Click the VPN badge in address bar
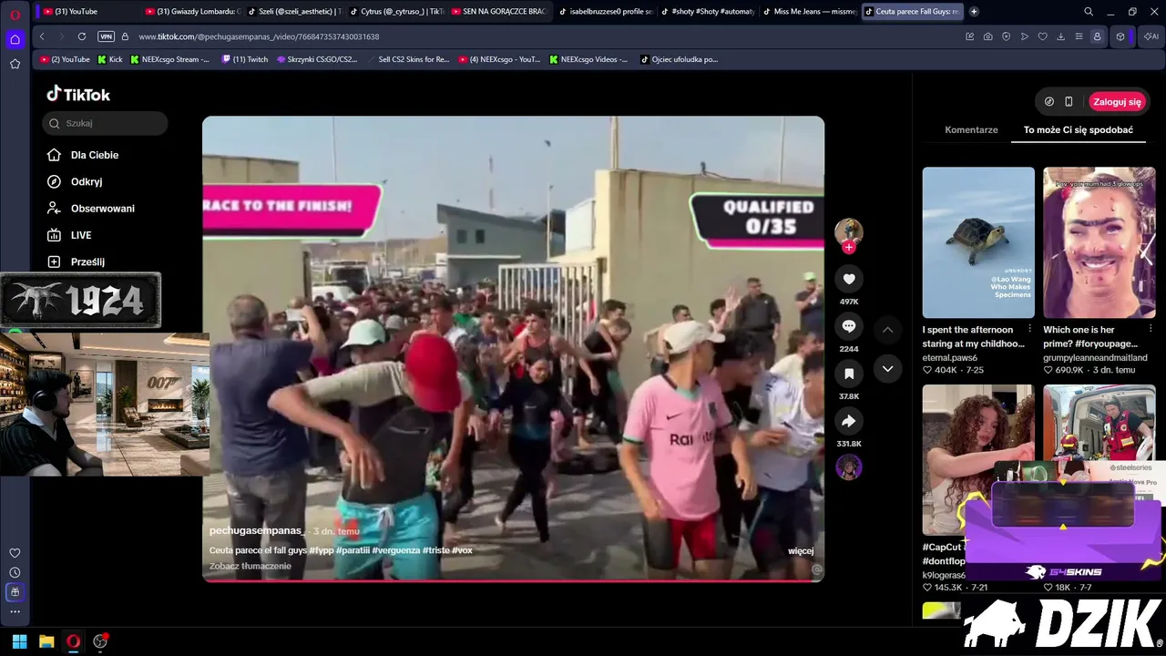The width and height of the screenshot is (1166, 656). tap(106, 36)
